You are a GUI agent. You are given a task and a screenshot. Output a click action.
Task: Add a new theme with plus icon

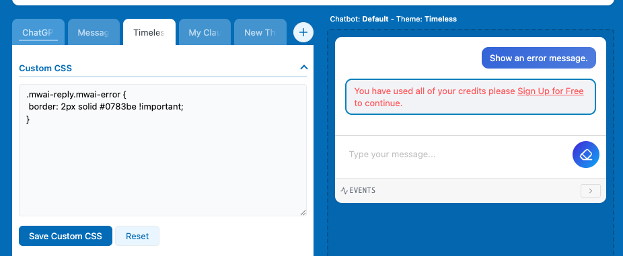point(303,32)
